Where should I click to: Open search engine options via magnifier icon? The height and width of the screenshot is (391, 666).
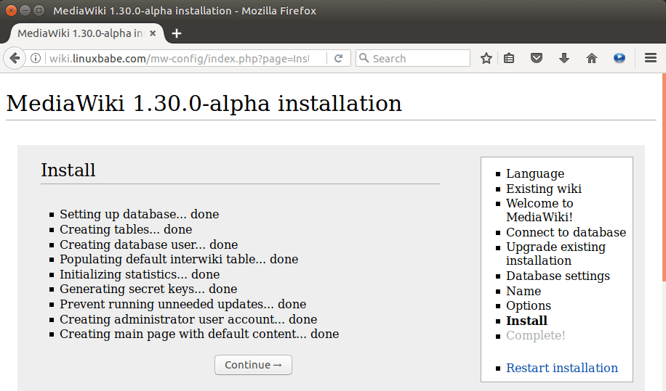(364, 59)
